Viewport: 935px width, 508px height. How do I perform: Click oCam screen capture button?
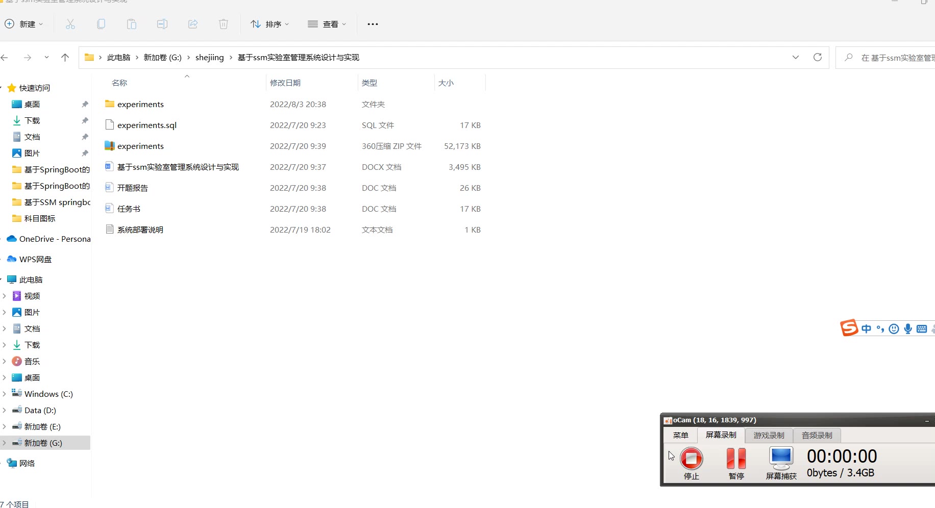click(781, 463)
